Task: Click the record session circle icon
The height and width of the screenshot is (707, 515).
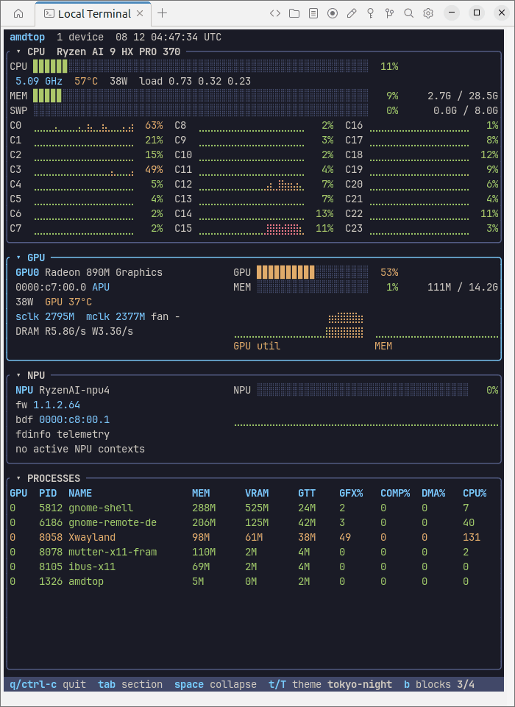Action: pyautogui.click(x=333, y=13)
